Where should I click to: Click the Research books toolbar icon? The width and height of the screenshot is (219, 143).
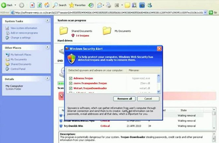[134, 5]
